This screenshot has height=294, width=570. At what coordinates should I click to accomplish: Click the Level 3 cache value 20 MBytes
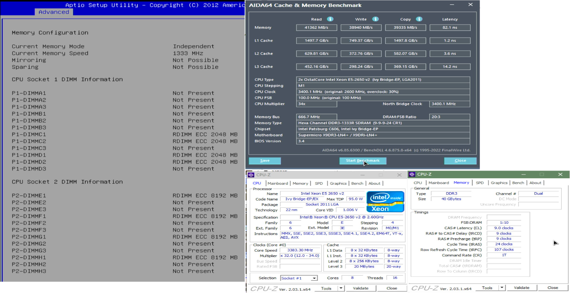364,266
